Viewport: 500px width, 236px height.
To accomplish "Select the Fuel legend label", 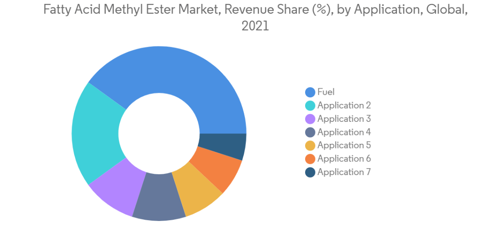I will (x=326, y=92).
